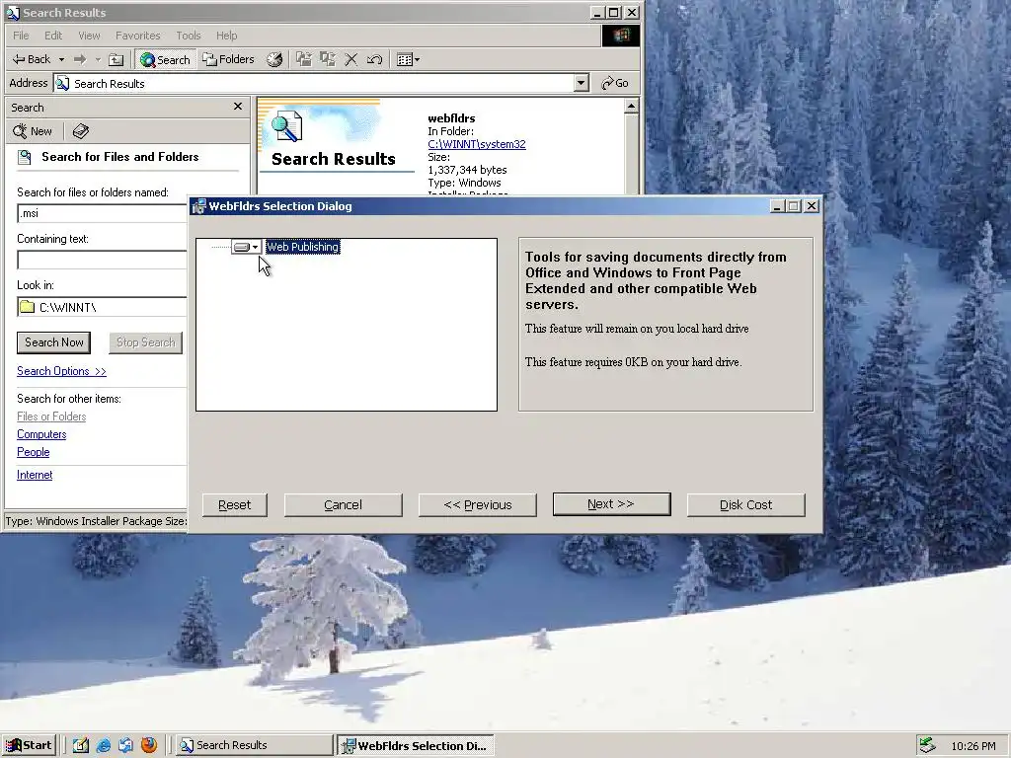
Task: Open the Computers search link
Action: pyautogui.click(x=41, y=434)
